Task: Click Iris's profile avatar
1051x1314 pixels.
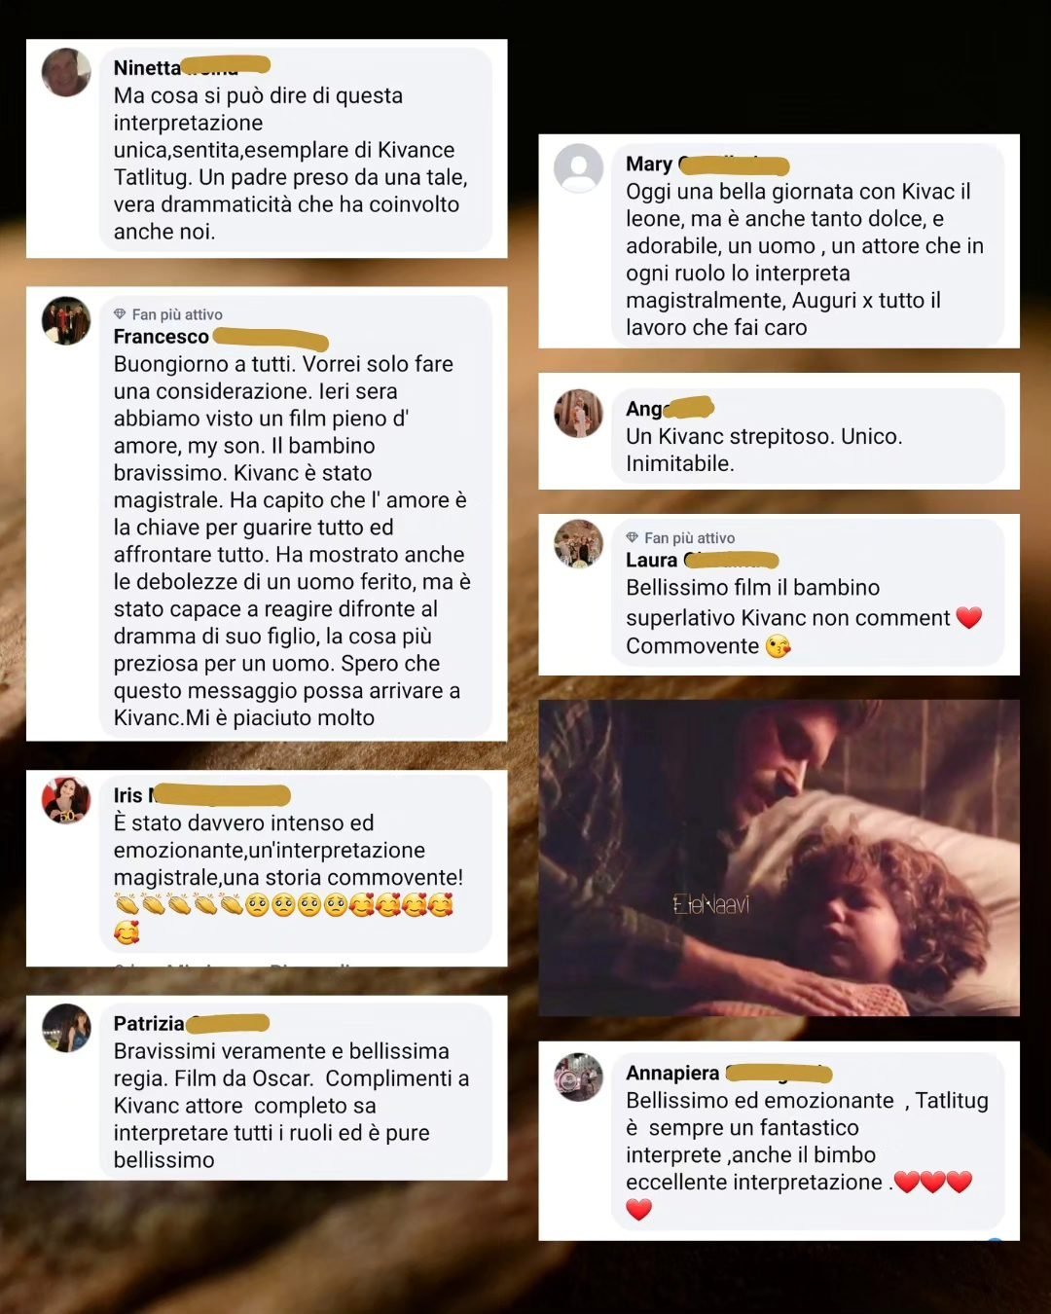Action: coord(66,800)
